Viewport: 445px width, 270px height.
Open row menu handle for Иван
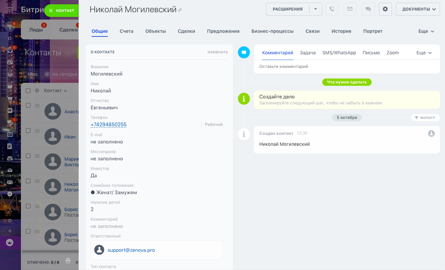click(x=37, y=131)
